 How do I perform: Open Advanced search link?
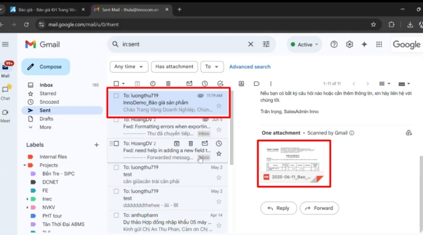coord(250,67)
